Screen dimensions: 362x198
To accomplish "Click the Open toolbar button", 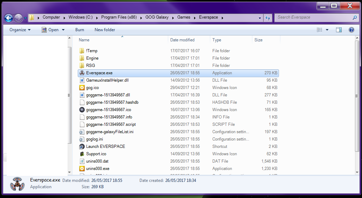I will click(x=50, y=30).
